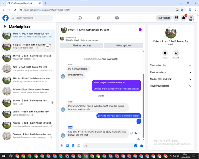
Task: Open Chrome tab search dropdown
Action: click(3, 3)
